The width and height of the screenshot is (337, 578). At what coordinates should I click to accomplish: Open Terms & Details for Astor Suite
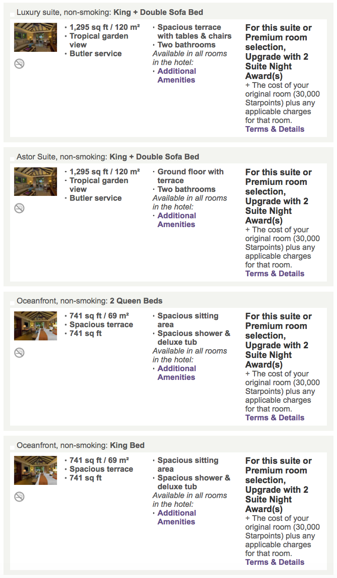[275, 274]
